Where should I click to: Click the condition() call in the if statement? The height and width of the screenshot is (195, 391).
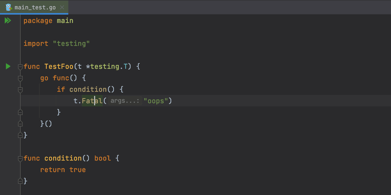click(x=92, y=89)
